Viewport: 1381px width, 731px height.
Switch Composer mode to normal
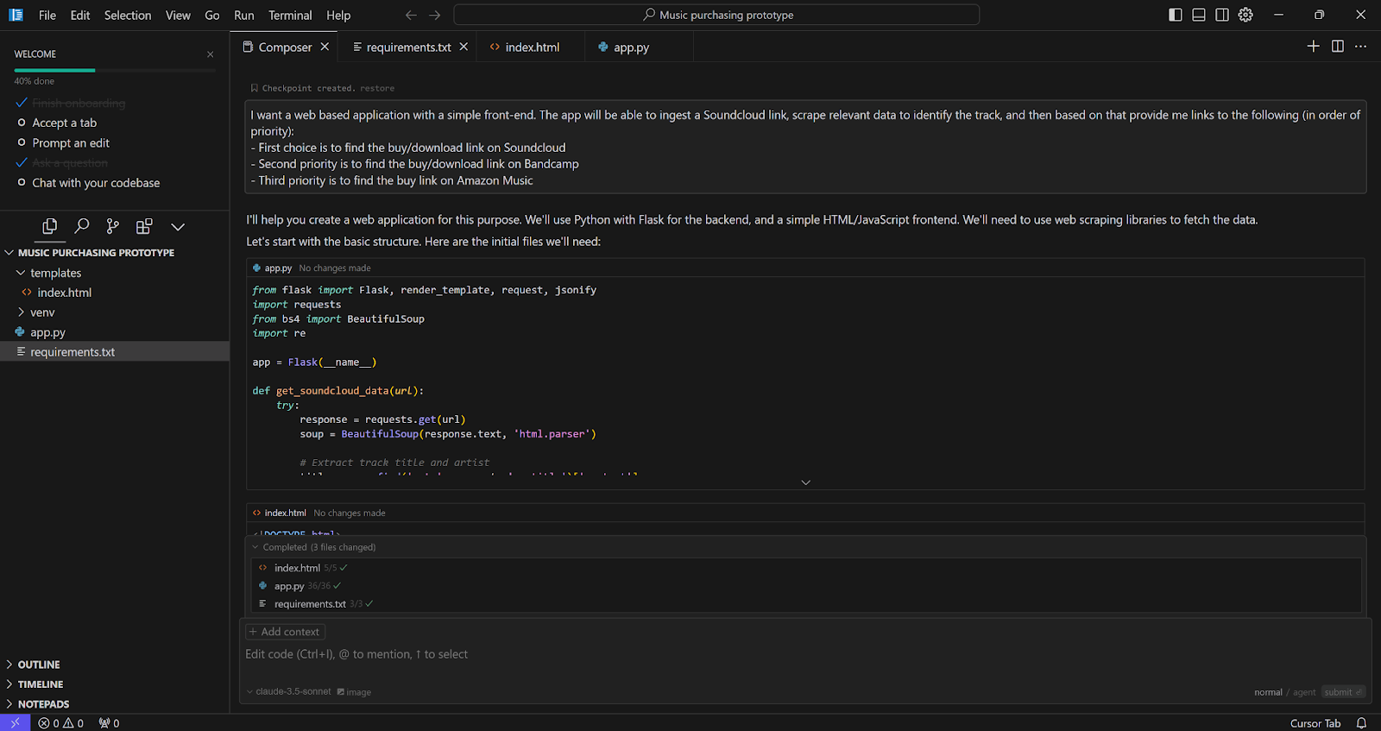pos(1268,692)
